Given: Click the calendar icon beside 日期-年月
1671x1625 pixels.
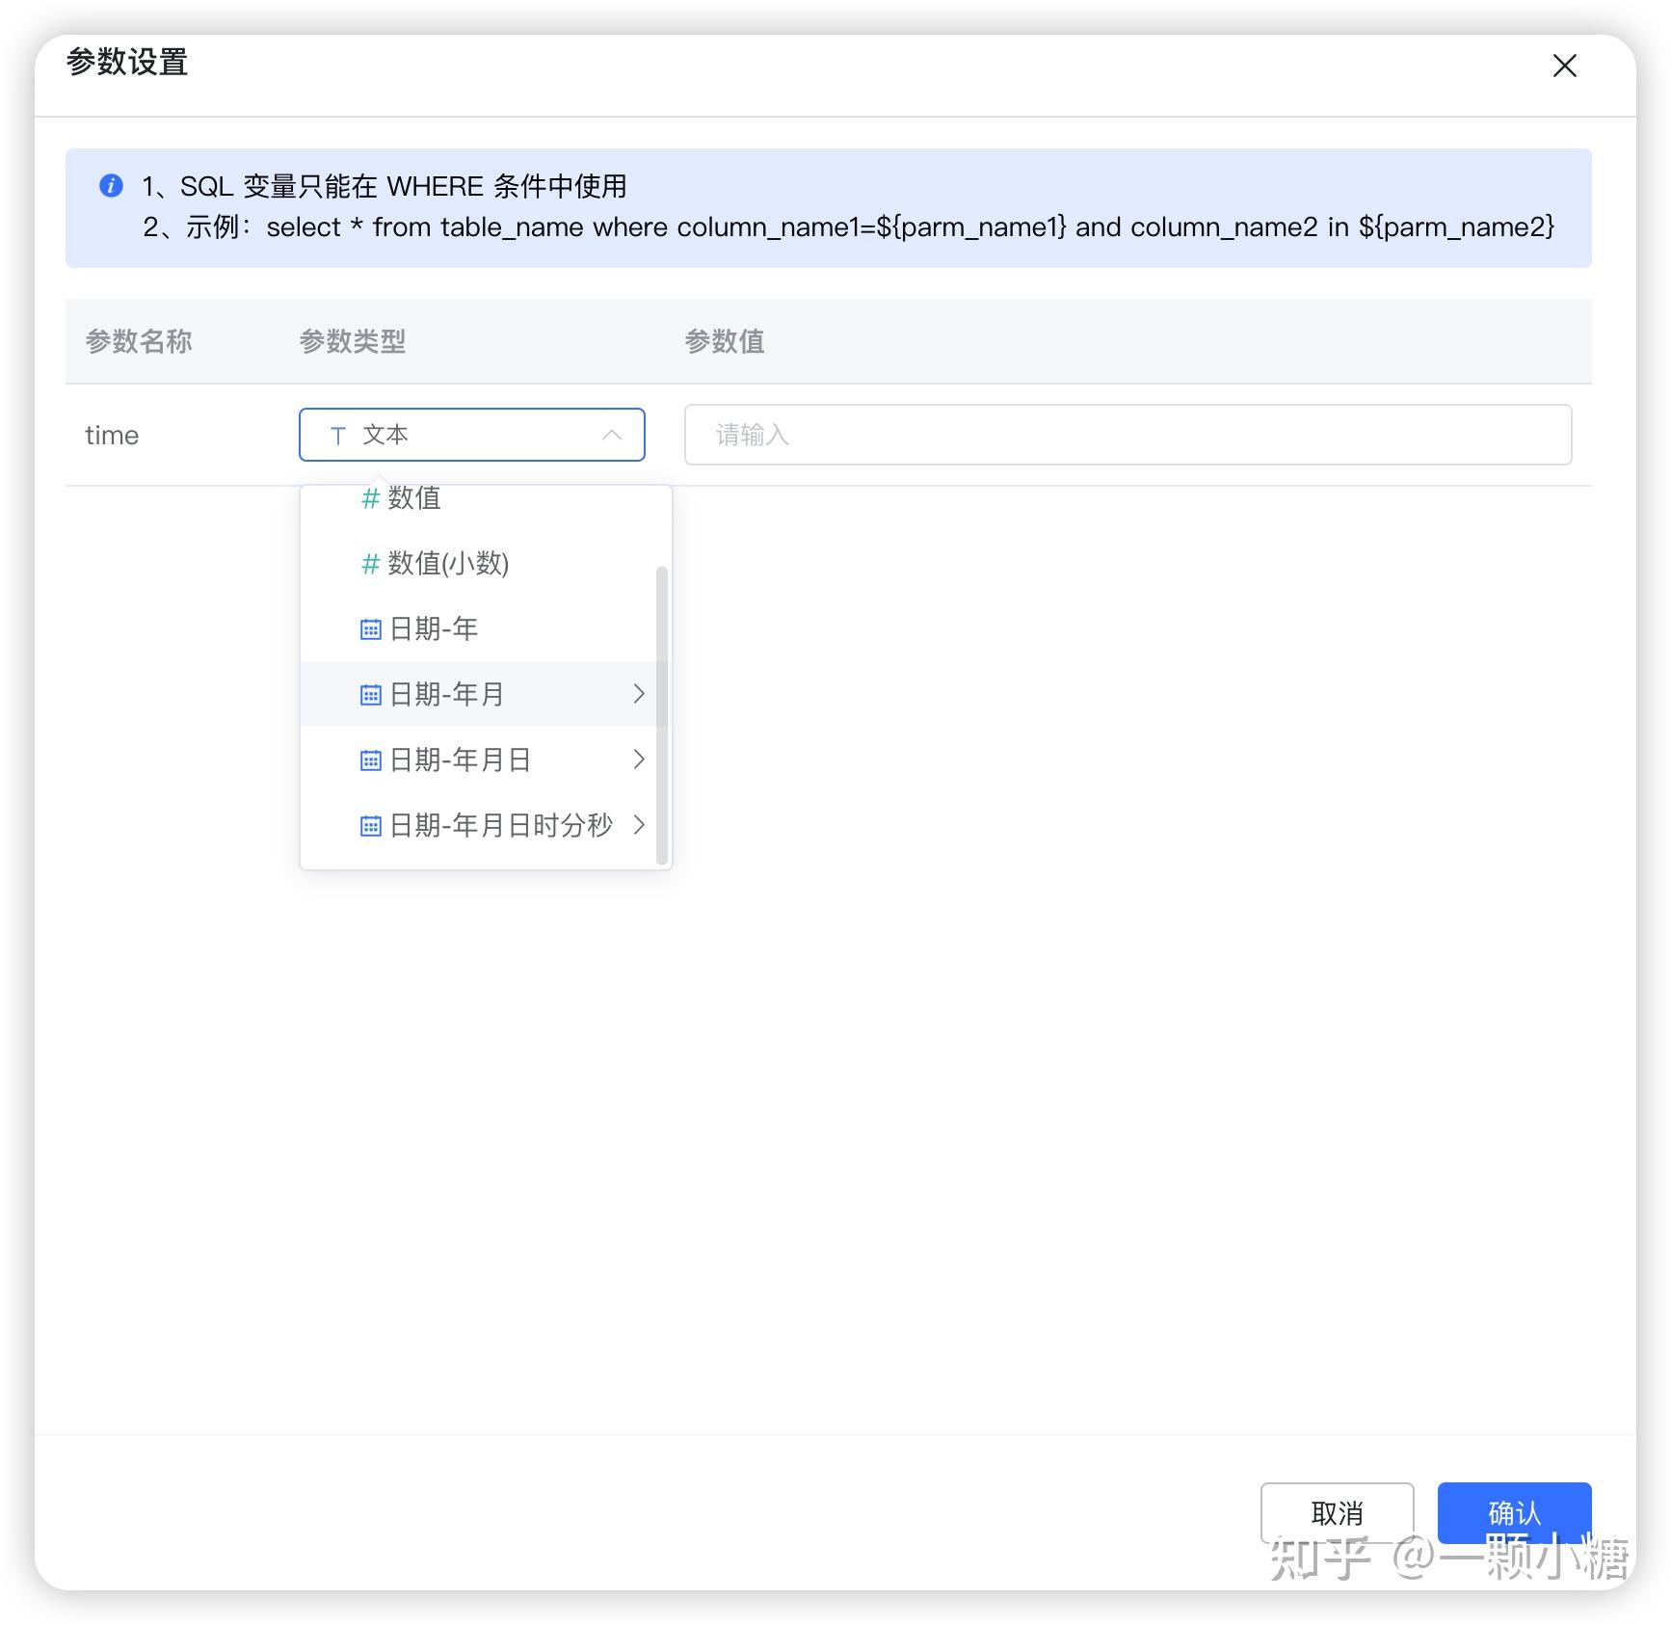Looking at the screenshot, I should [x=370, y=694].
